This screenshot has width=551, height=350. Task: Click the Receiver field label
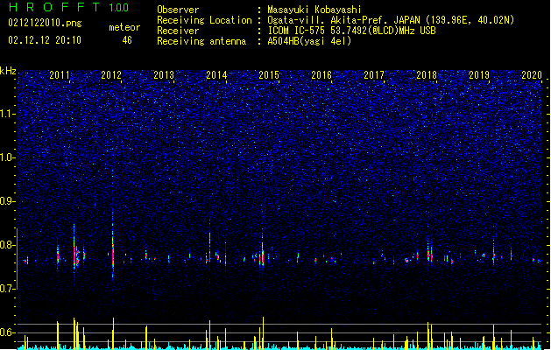click(x=178, y=31)
